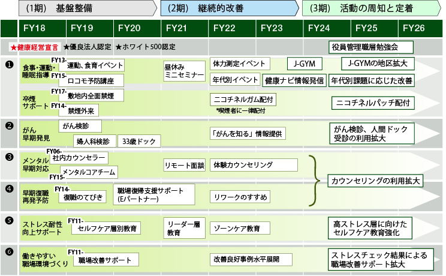Click the J-GYM box
The image size is (446, 276).
[305, 64]
